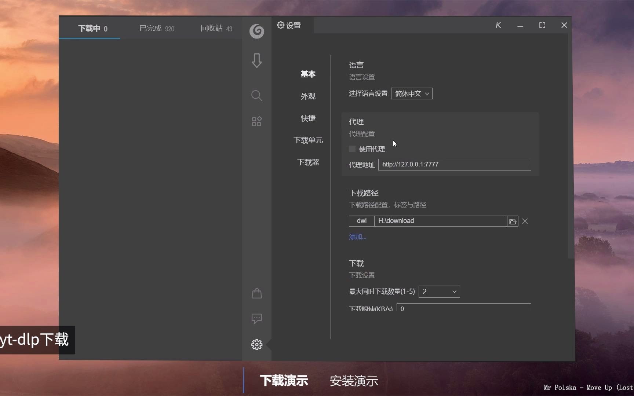Browse folder icon for H:\download path
The width and height of the screenshot is (634, 396).
[x=513, y=221]
